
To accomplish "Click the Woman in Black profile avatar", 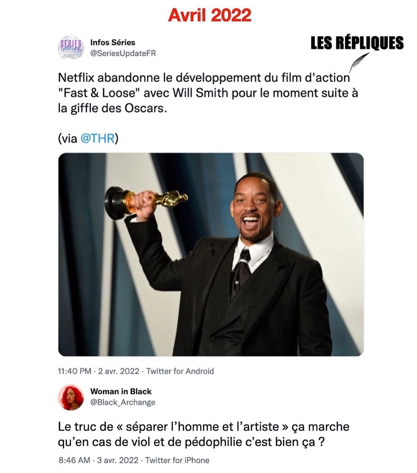I will (71, 397).
